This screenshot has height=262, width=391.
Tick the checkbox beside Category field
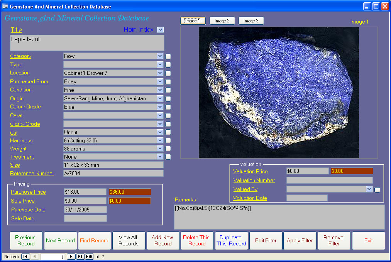pos(168,56)
